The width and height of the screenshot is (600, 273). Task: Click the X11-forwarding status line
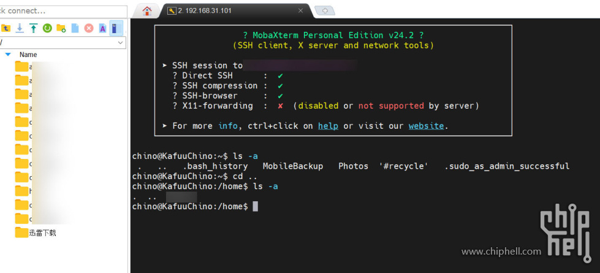325,106
